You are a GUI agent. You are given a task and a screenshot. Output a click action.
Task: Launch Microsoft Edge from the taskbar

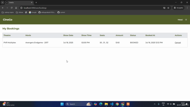(101, 104)
